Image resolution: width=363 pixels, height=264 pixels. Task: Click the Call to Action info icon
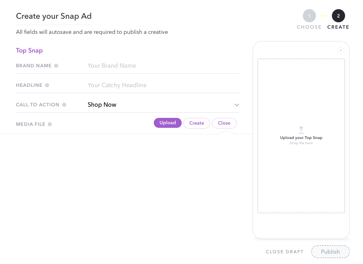pos(64,105)
